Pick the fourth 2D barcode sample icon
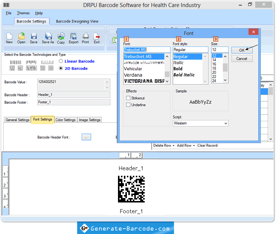 point(43,68)
